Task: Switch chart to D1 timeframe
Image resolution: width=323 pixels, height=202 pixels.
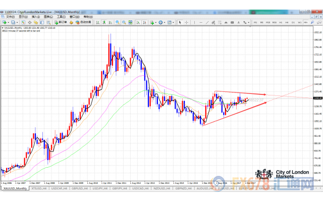Action: 293,22
